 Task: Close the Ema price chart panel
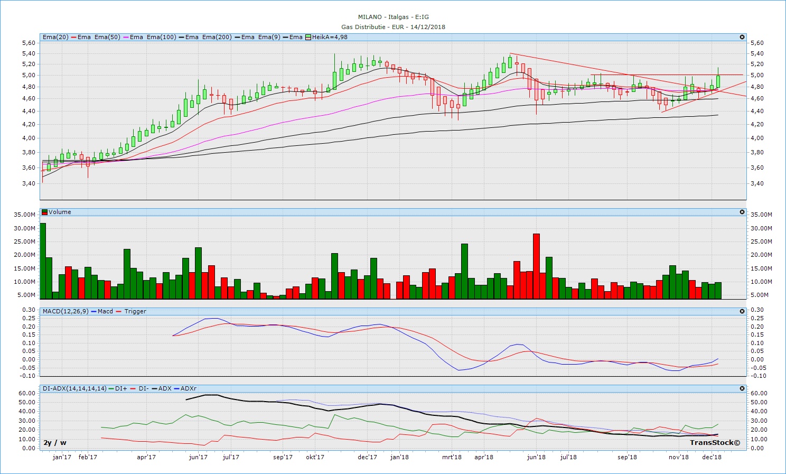[742, 37]
